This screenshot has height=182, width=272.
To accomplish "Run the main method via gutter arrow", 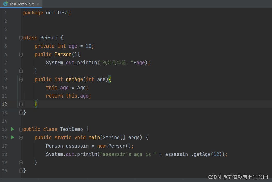I will click(x=12, y=137).
